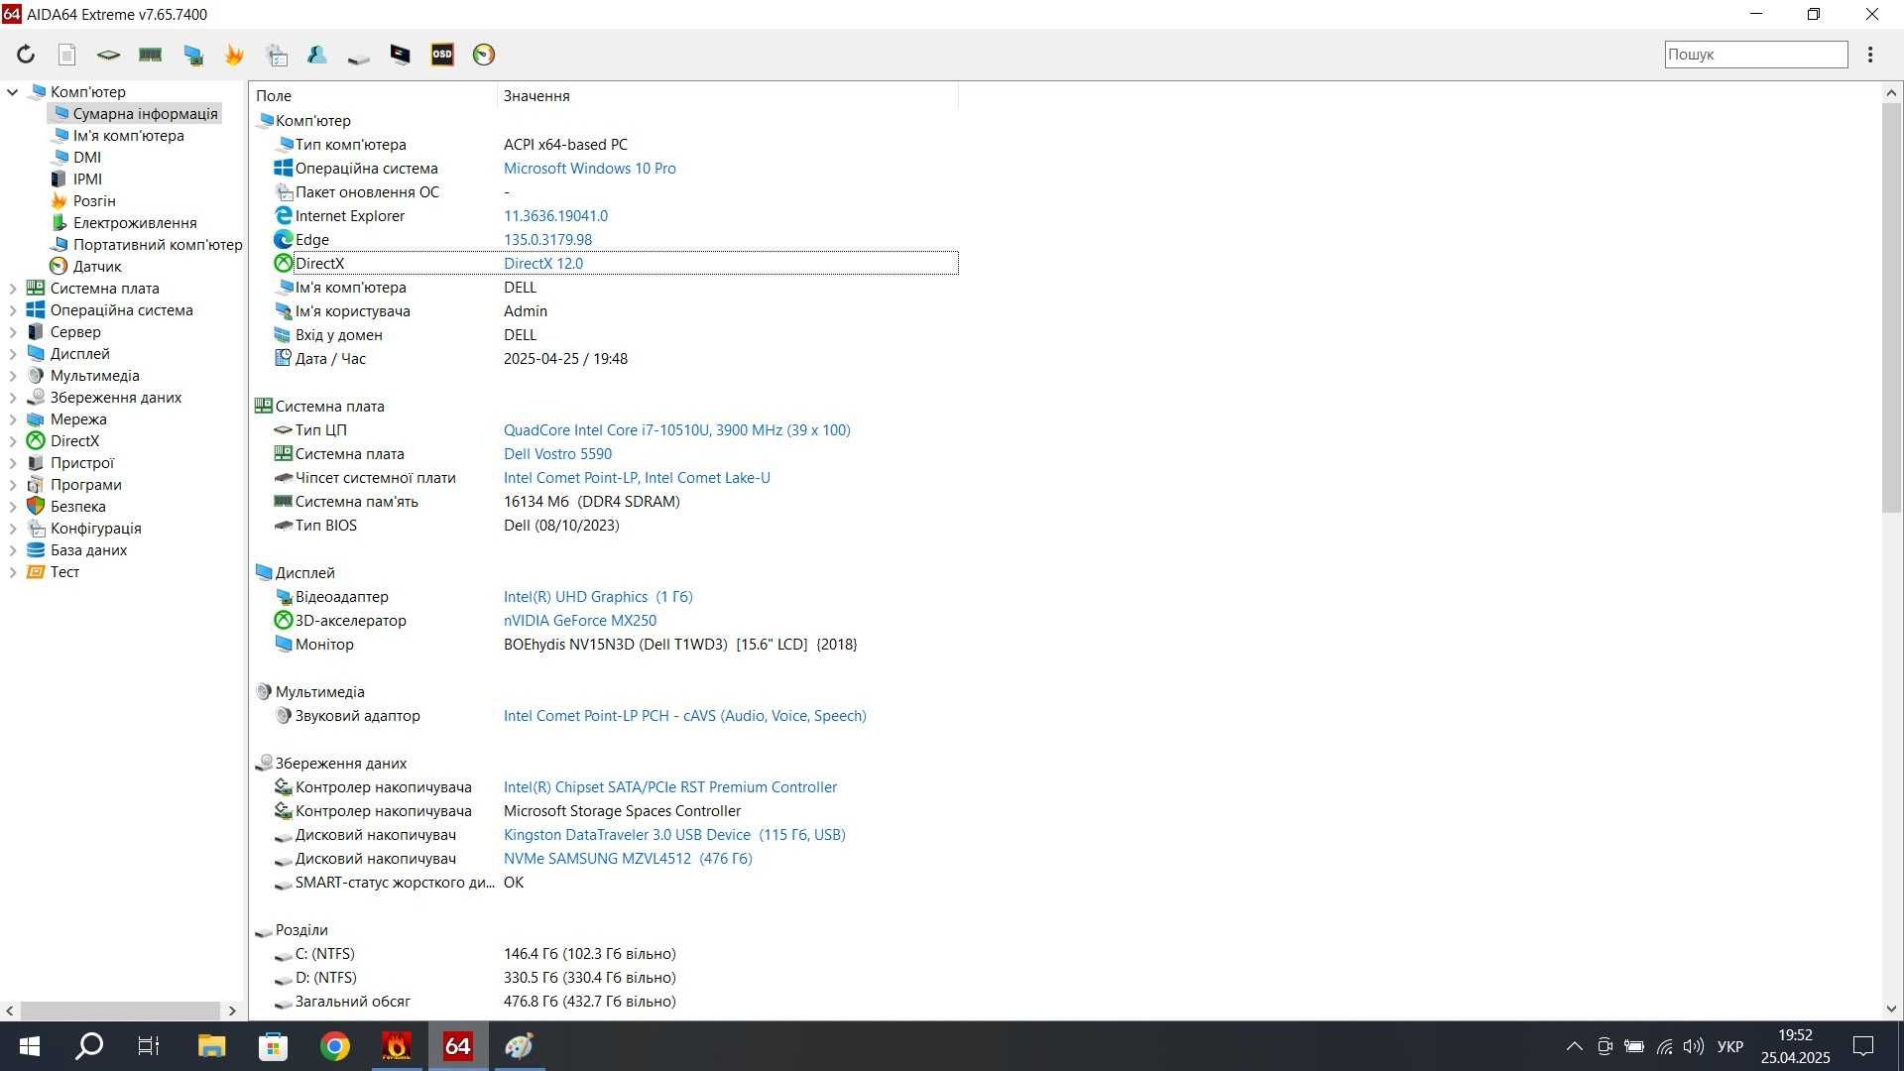Open Windows taskbar search
Image resolution: width=1904 pixels, height=1071 pixels.
point(89,1046)
